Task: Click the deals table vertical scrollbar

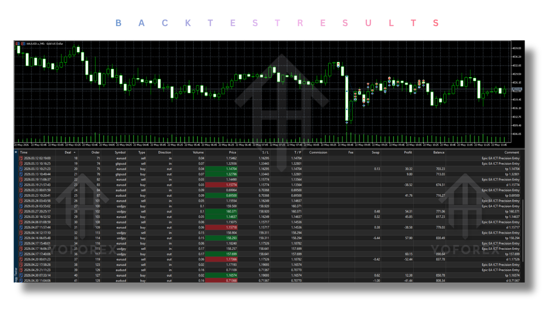Action: tap(523, 230)
